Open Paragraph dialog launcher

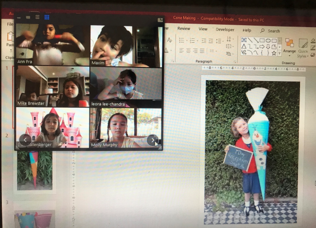tap(235, 62)
